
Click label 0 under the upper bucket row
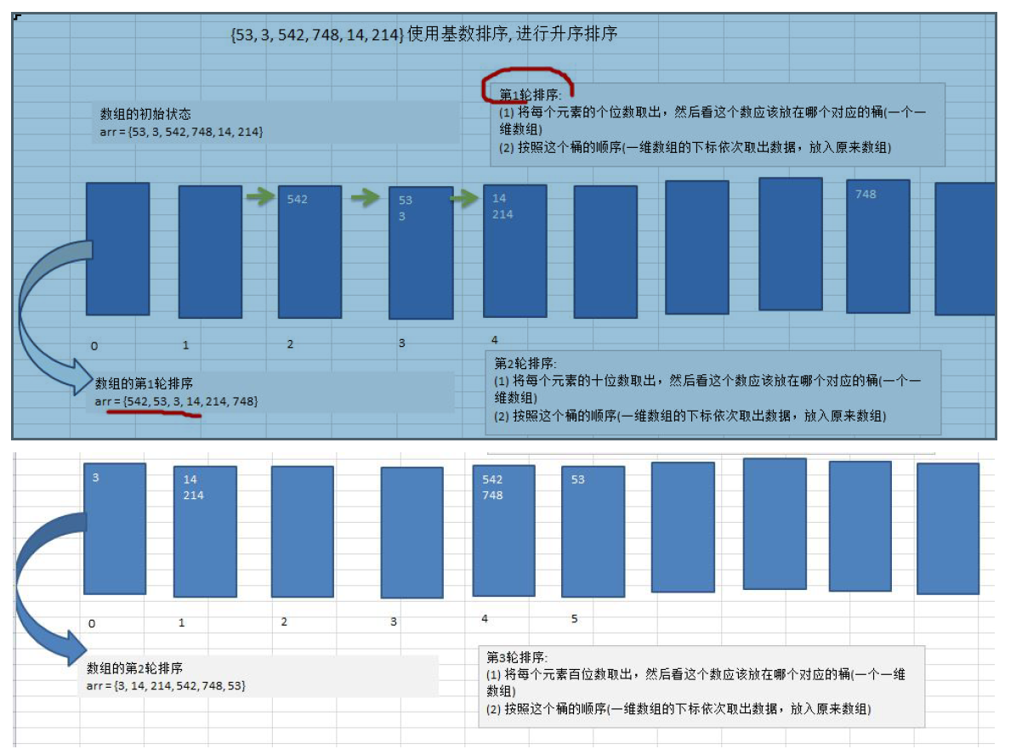click(x=94, y=346)
